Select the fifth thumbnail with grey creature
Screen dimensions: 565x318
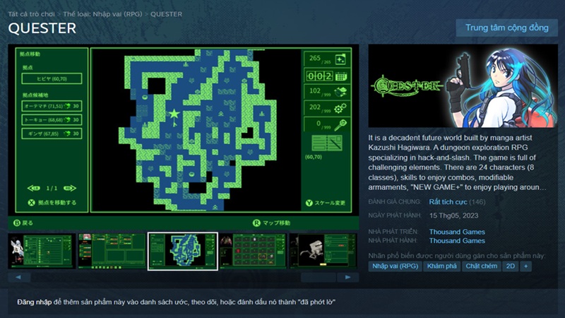(323, 251)
